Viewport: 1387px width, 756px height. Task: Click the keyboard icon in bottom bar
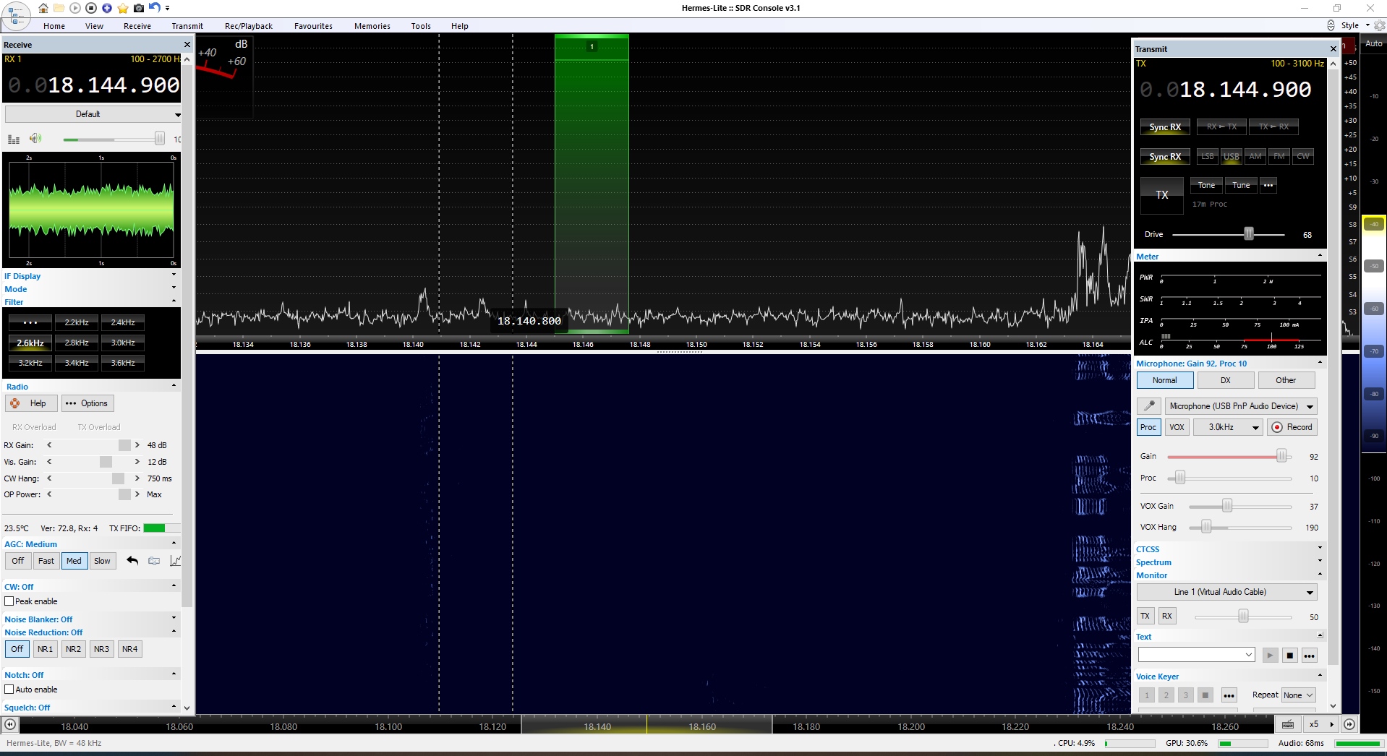coord(1288,724)
